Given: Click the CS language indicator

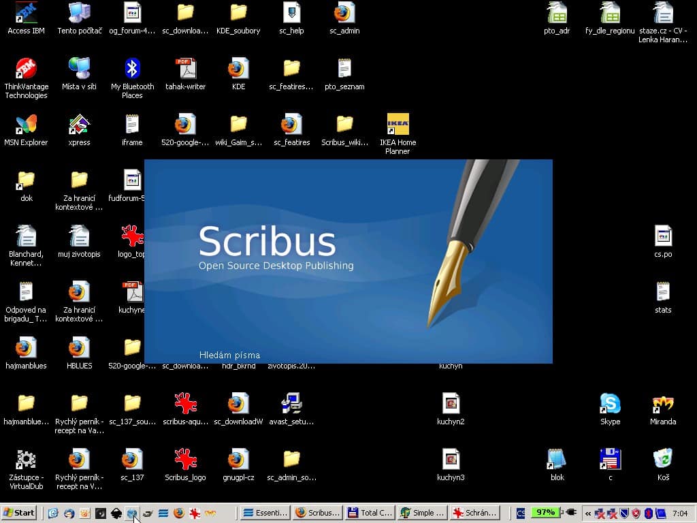Looking at the screenshot, I should click(521, 513).
